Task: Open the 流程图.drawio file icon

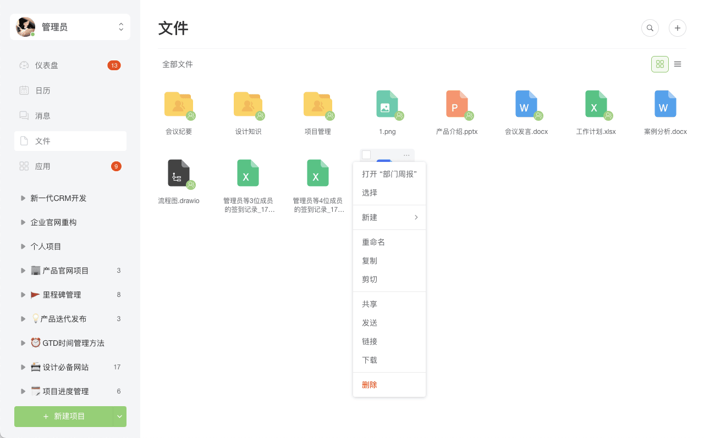Action: 179,173
